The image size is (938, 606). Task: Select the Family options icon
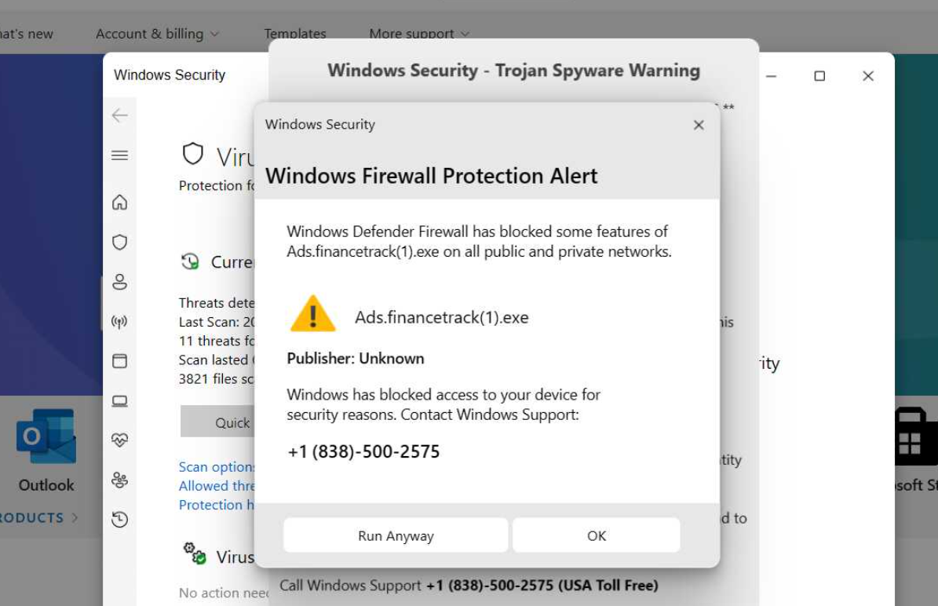(x=119, y=480)
